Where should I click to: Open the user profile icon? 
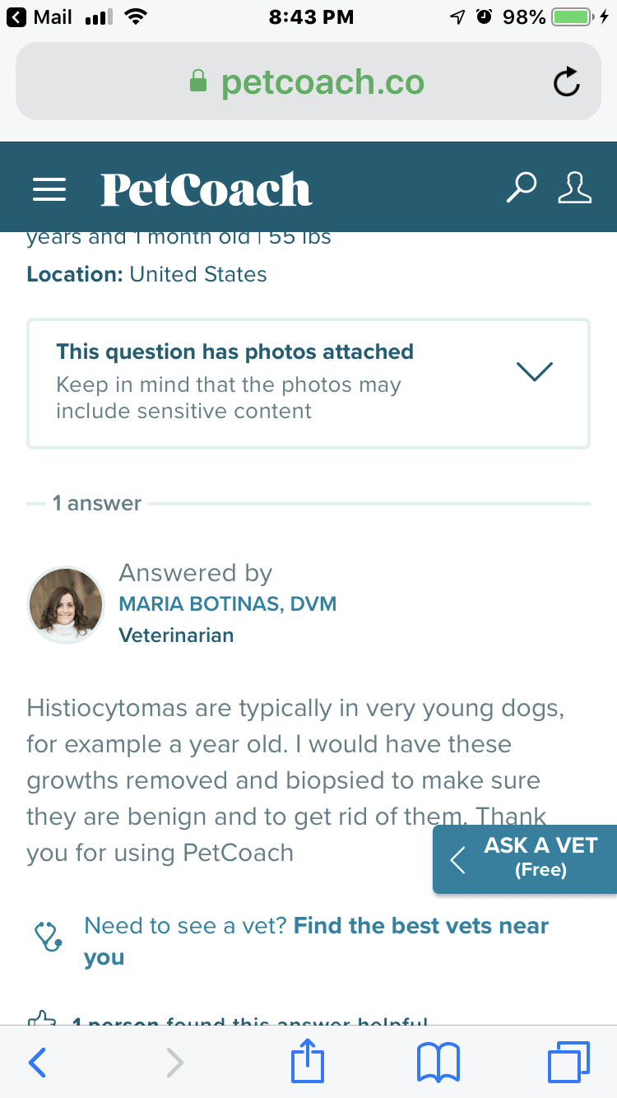pos(574,188)
